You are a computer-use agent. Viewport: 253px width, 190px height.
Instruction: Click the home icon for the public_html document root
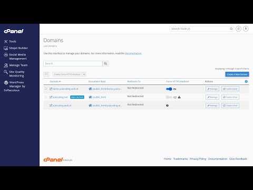point(90,97)
